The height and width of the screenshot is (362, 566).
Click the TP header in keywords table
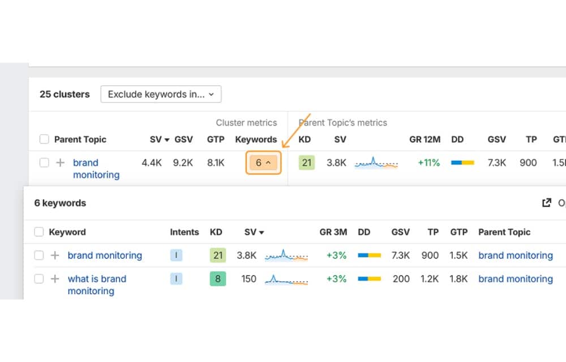click(x=433, y=232)
